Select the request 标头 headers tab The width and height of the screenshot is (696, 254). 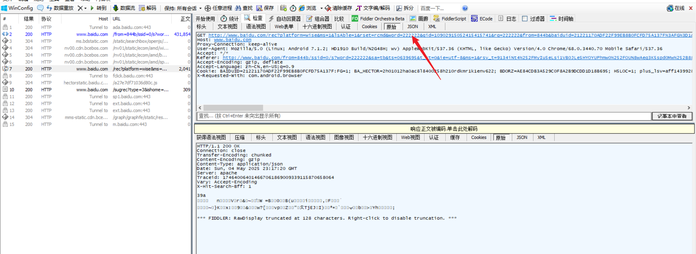pos(201,27)
